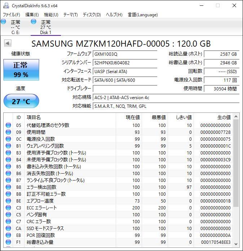
Task: Open the 編集(E) menu
Action: pos(32,15)
